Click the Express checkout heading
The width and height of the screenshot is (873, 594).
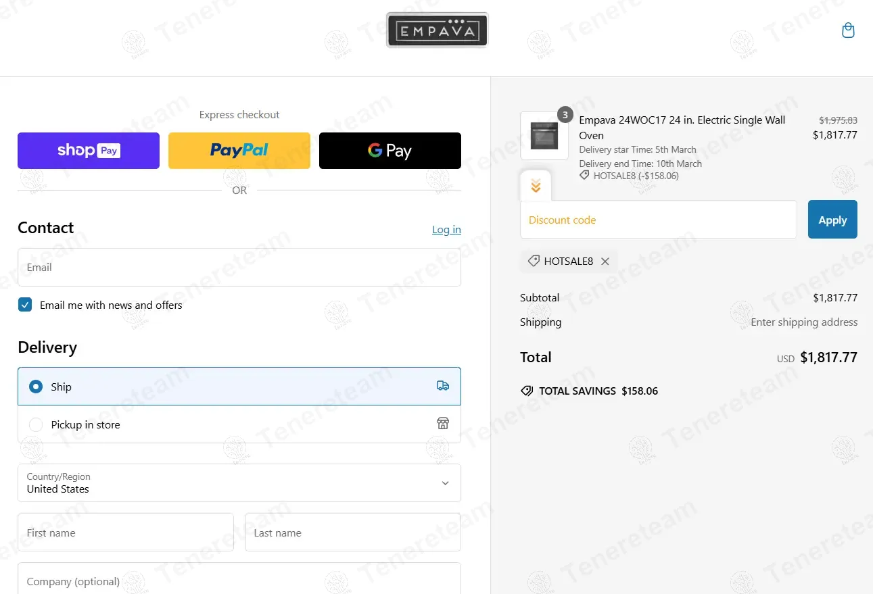coord(239,115)
